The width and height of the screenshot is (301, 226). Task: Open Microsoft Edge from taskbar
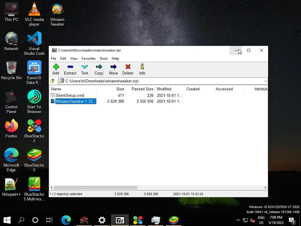66,220
